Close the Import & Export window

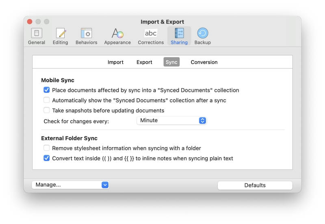30,22
